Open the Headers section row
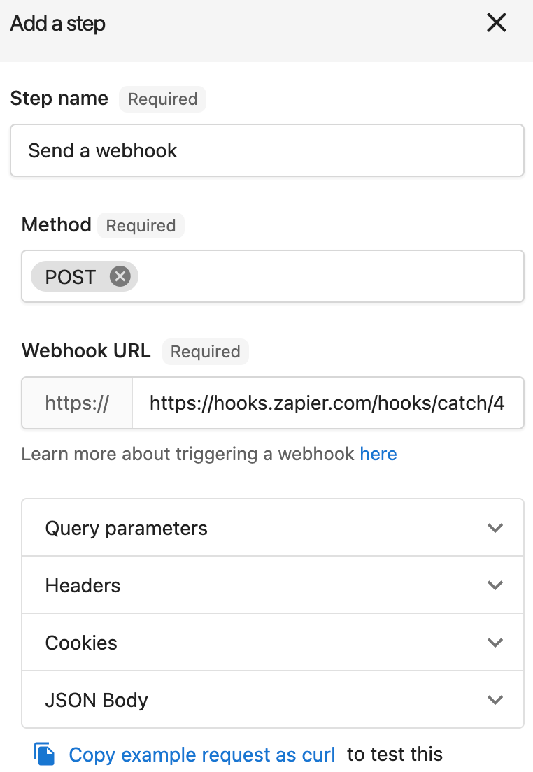Viewport: 533px width, 772px height. 272,585
